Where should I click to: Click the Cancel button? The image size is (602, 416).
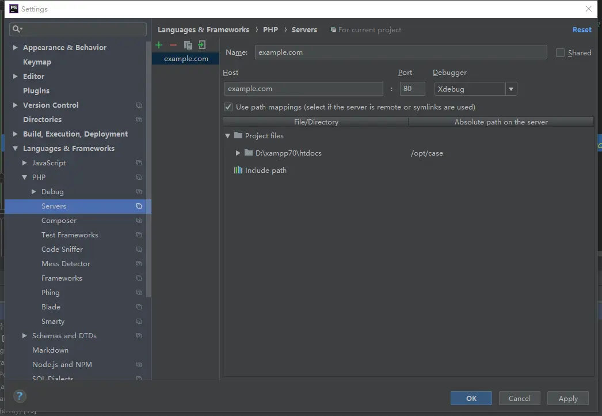[x=520, y=398]
